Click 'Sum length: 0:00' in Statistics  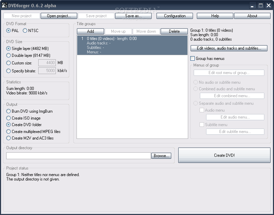(x=20, y=88)
